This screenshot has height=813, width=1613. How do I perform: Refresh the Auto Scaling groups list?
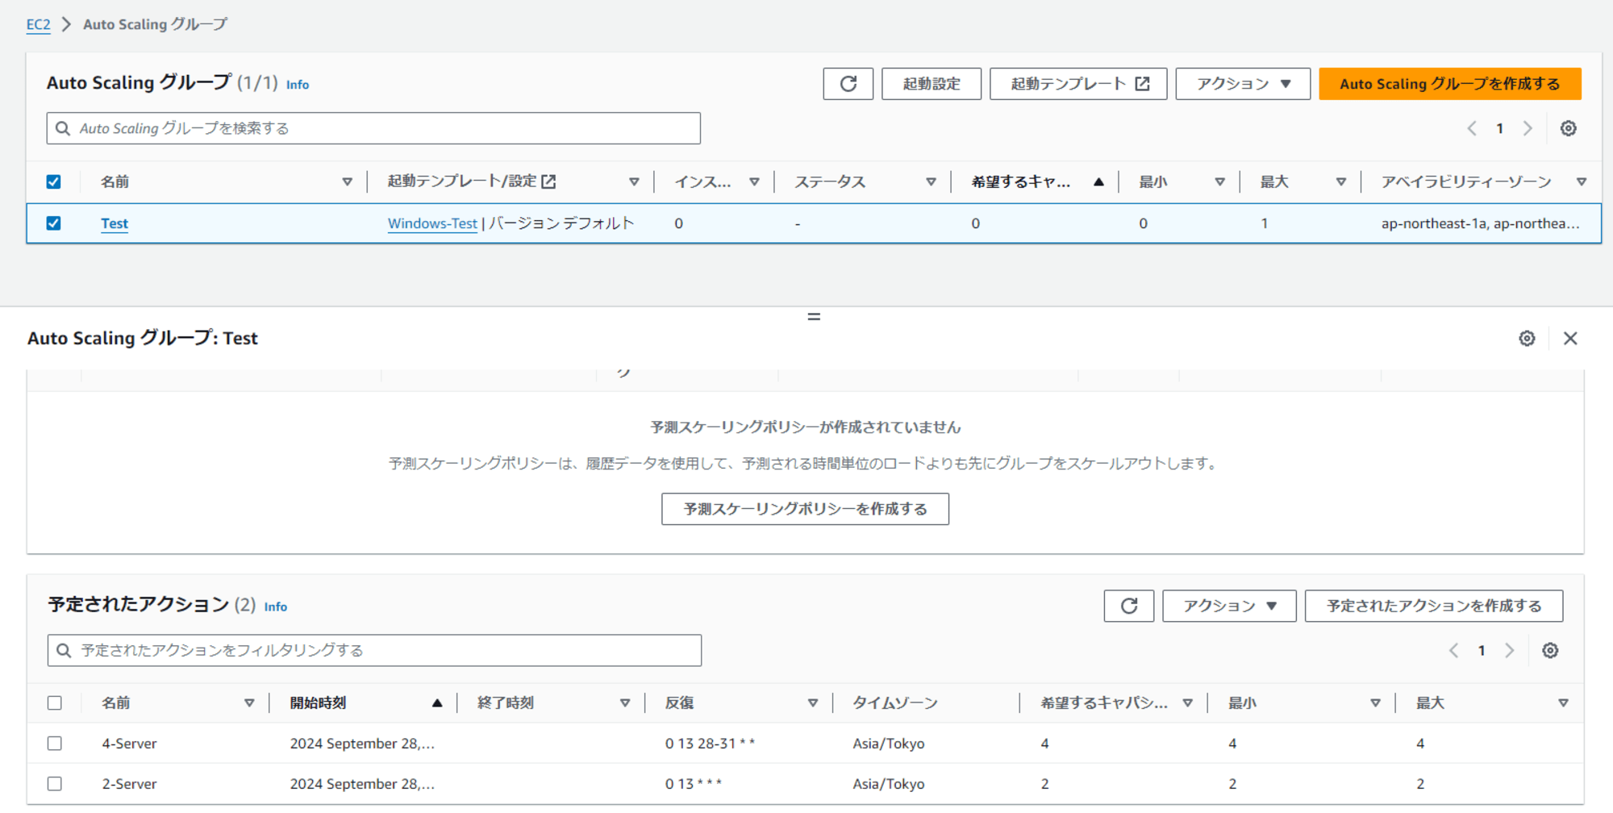click(848, 84)
